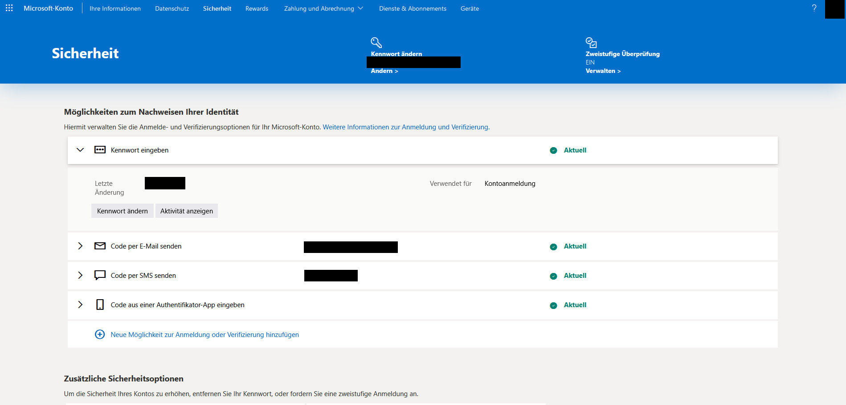Click the envelope icon for Code per E-Mail

(100, 246)
